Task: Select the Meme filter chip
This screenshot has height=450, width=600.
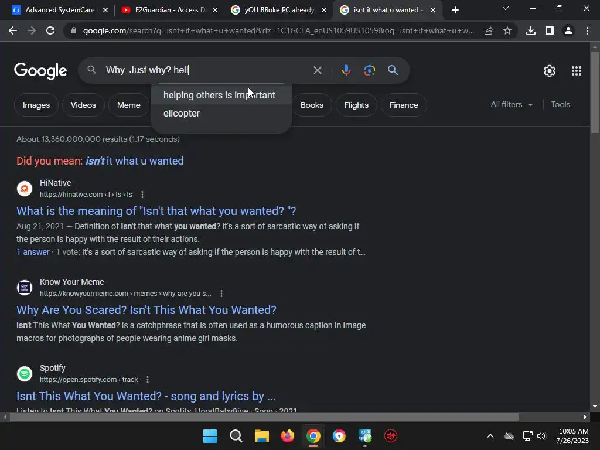Action: pyautogui.click(x=128, y=105)
